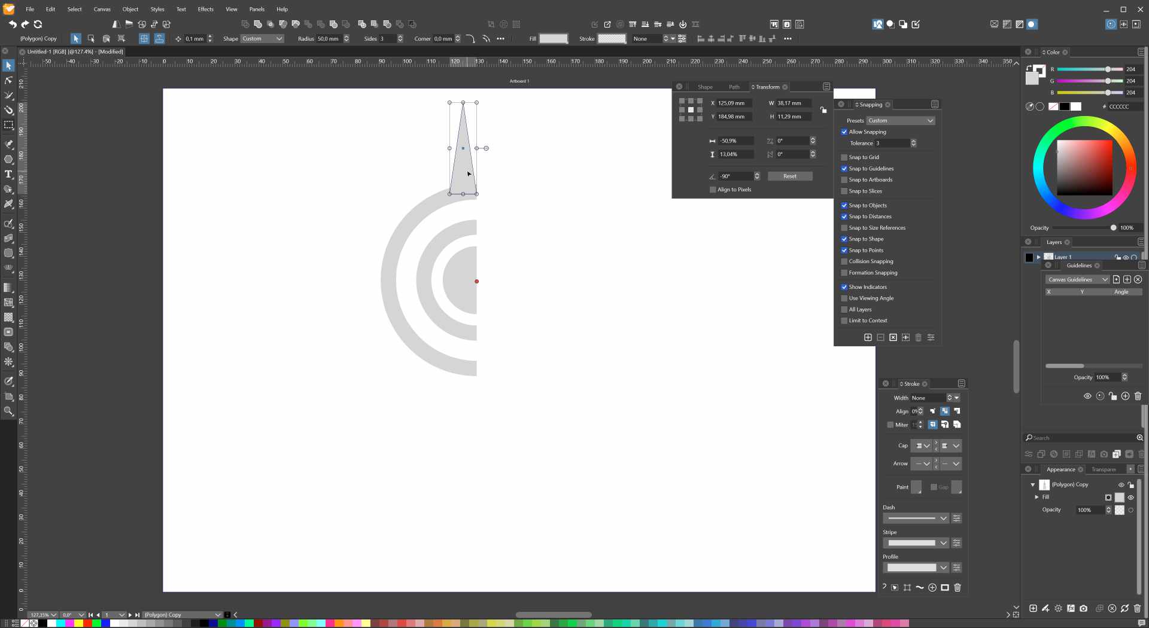Toggle visibility of Polygon Copy in Appearance
Viewport: 1149px width, 628px height.
coord(1121,485)
